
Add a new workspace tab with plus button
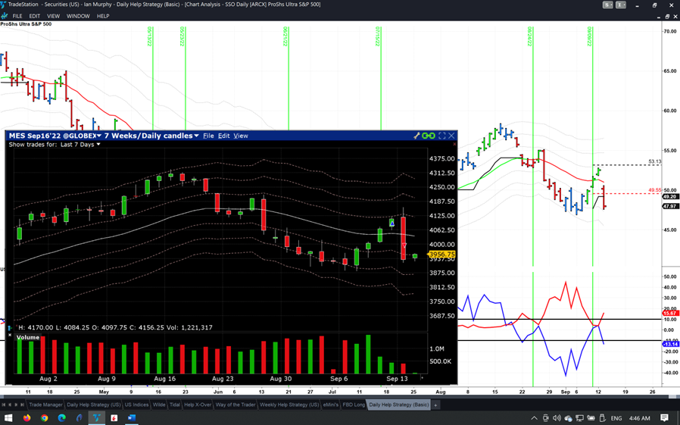[435, 405]
